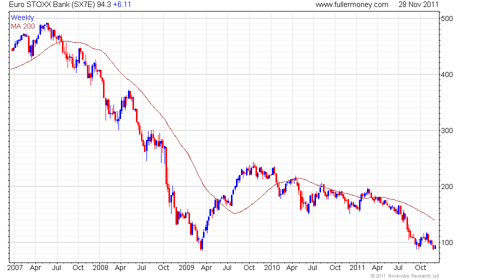Screen dimensions: 480x280
Task: Click the 'Apr' label right after 2007
Action: click(35, 268)
